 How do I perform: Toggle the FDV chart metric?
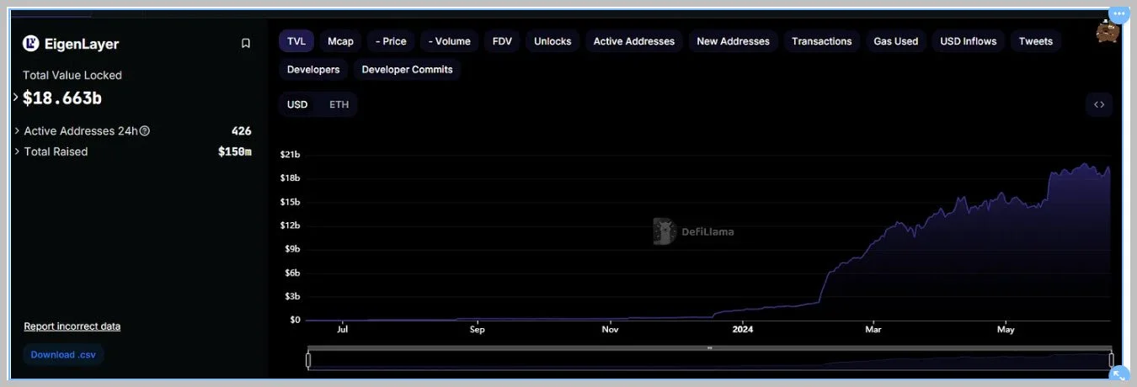[x=502, y=41]
